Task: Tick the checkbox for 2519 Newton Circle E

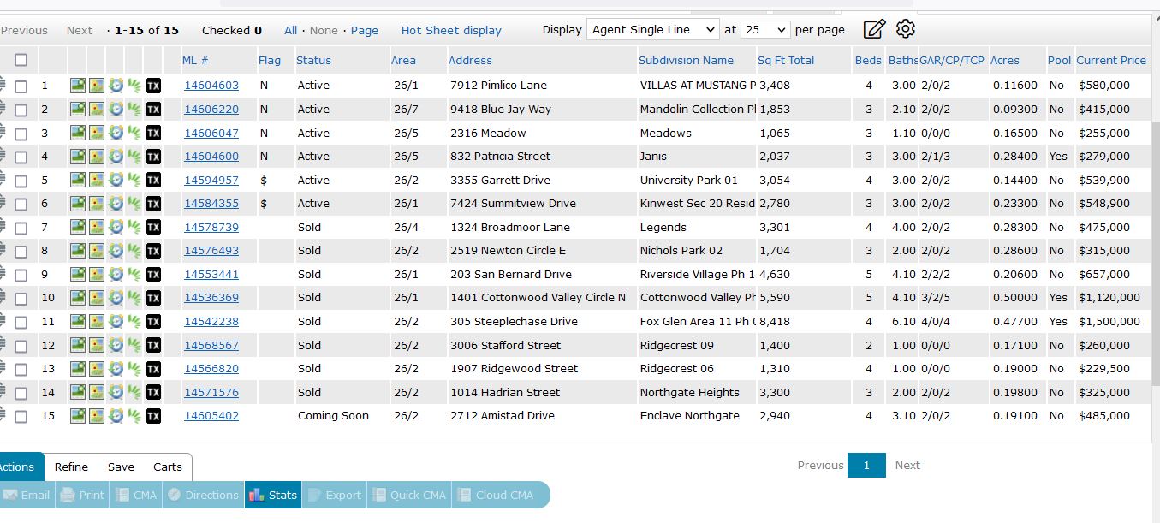Action: click(21, 252)
